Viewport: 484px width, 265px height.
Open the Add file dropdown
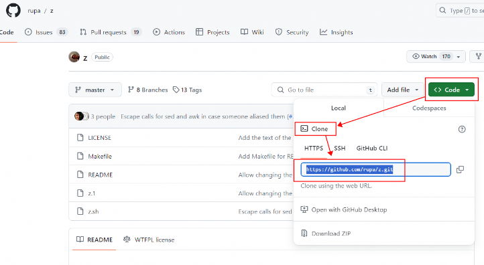coord(403,90)
